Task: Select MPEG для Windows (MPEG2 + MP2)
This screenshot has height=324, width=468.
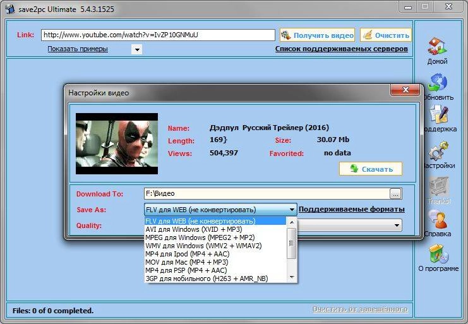Action: click(215, 237)
